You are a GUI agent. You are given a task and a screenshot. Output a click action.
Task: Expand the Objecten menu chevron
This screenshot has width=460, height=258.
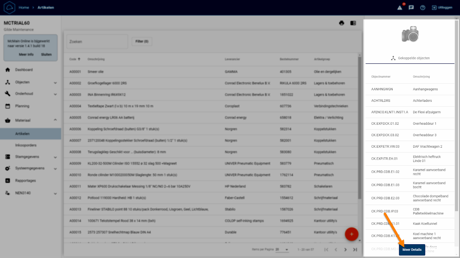pyautogui.click(x=55, y=83)
